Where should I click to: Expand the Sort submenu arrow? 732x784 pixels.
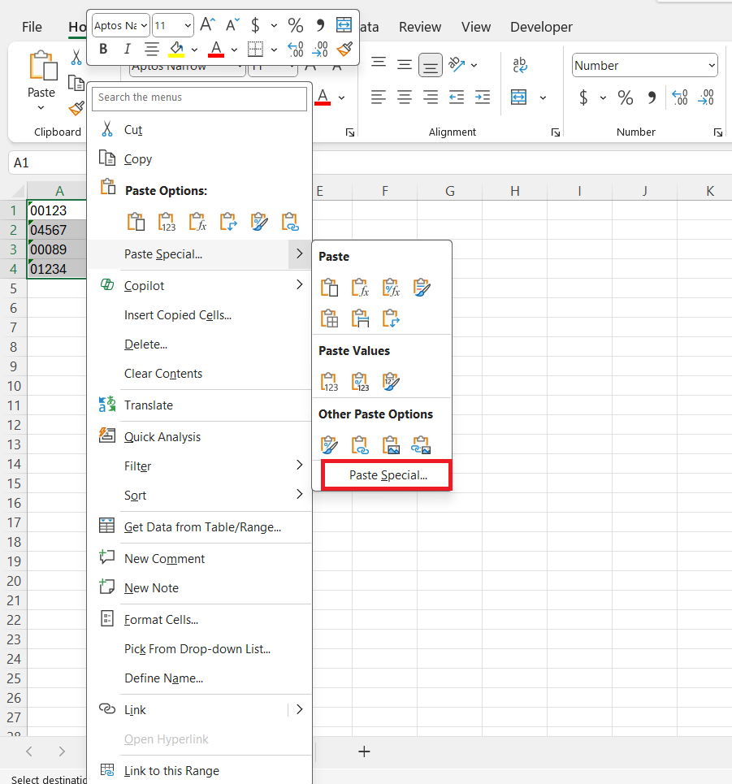(x=299, y=495)
